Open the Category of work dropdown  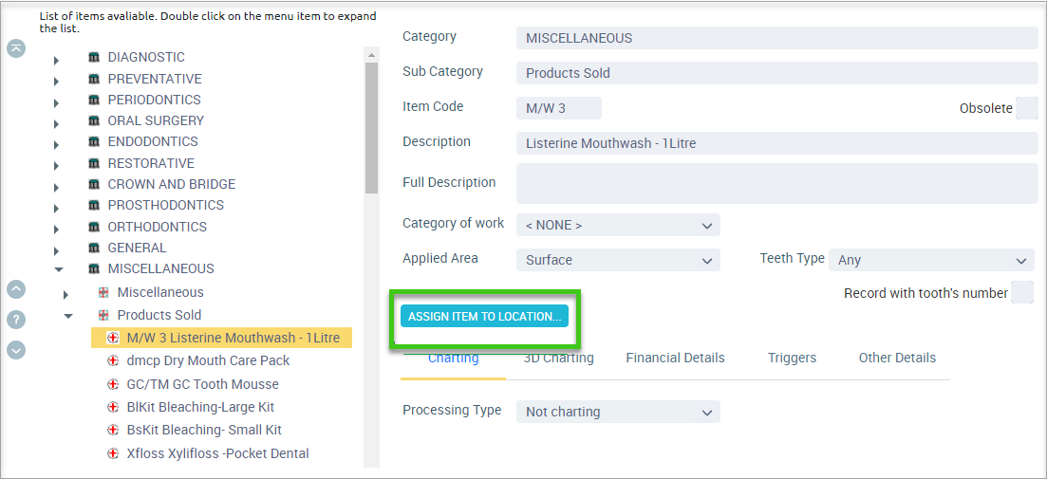point(618,225)
